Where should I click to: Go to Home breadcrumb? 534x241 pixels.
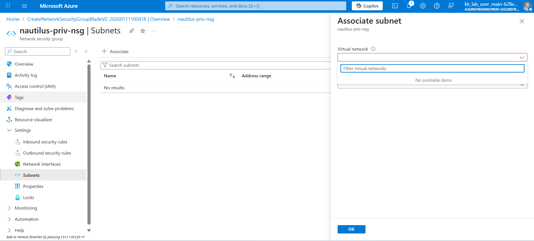[13, 19]
